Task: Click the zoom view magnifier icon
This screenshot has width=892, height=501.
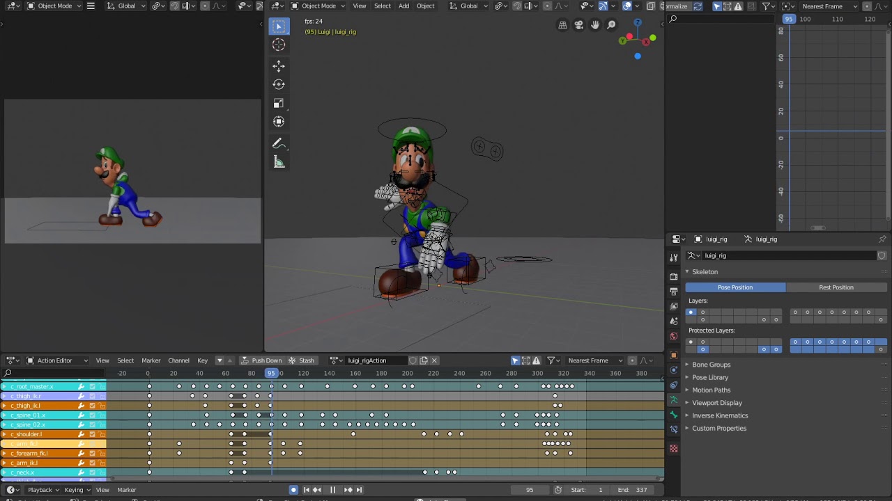Action: pyautogui.click(x=611, y=25)
